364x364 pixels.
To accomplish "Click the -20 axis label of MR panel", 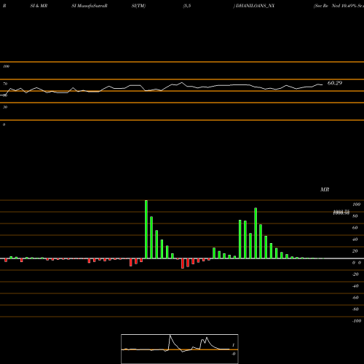I will 355,274.
